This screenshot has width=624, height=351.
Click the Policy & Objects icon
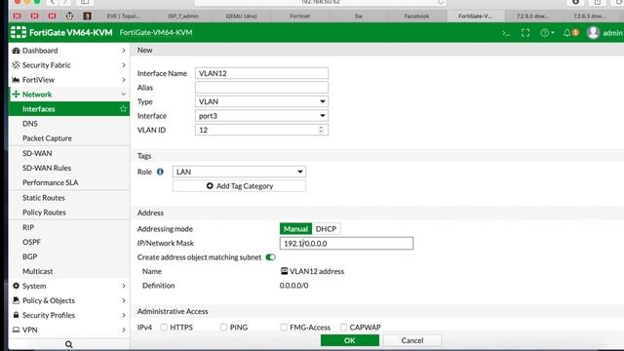(16, 300)
